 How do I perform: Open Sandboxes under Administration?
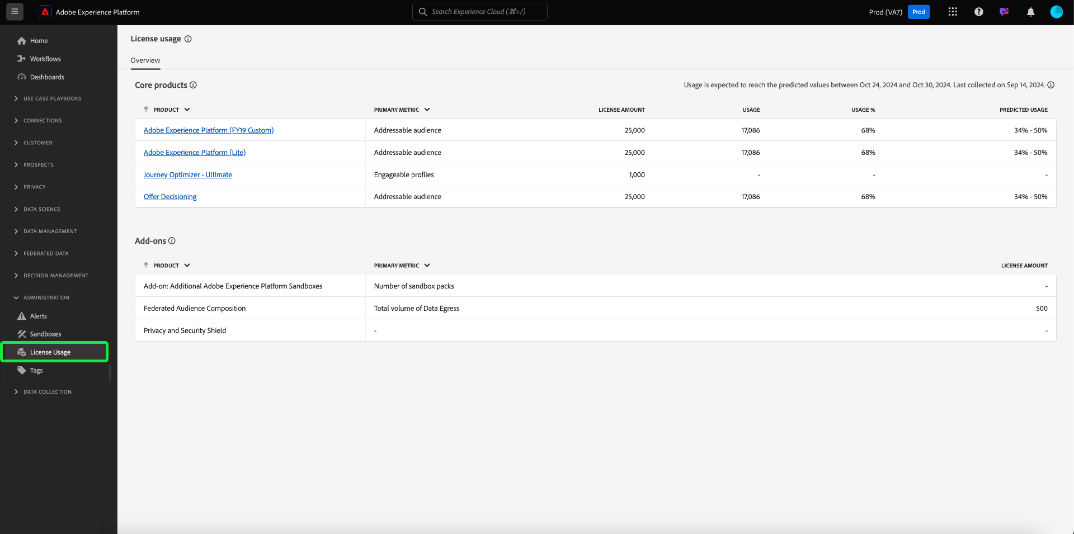click(45, 334)
